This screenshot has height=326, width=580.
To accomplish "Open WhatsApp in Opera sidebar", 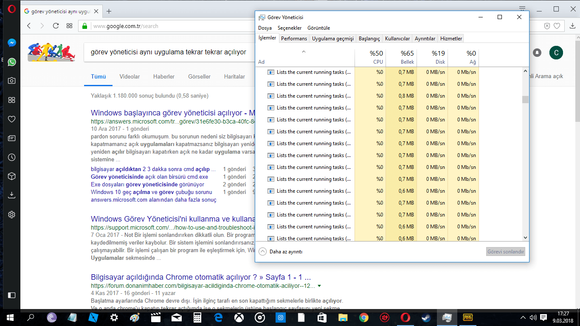I will 12,62.
